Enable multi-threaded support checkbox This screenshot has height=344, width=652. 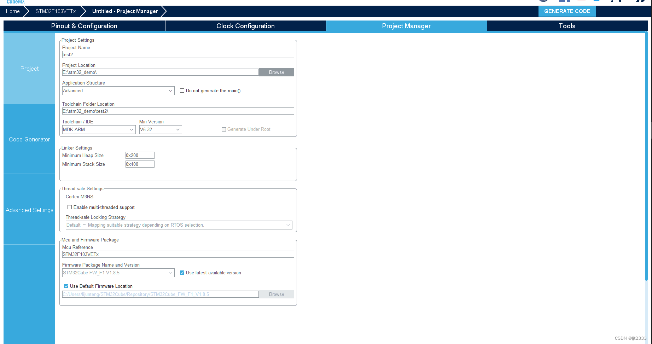[x=70, y=207]
